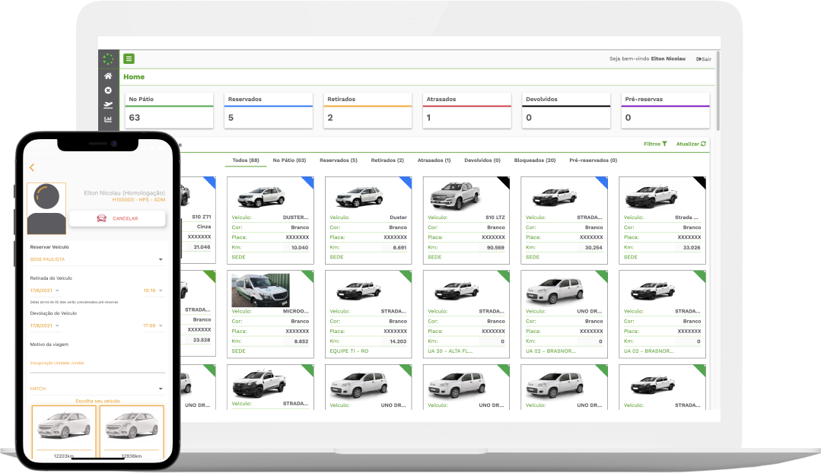Click the profile avatar on phone
Screen dimensions: 821x473
click(46, 208)
